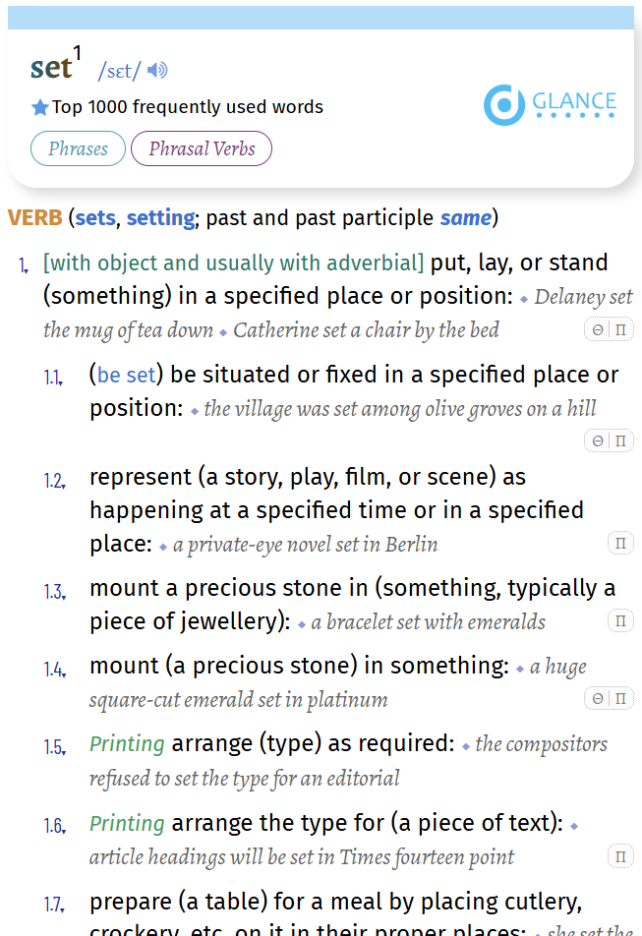Click the Θ icon beside the platinum example

coord(598,698)
